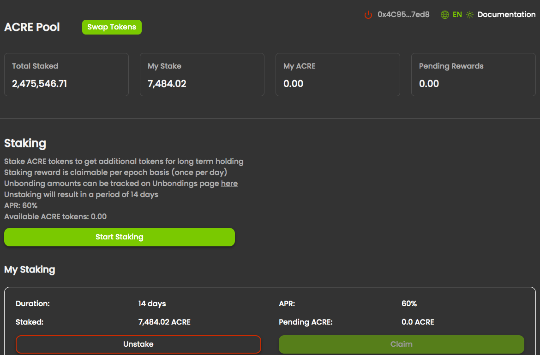Image resolution: width=540 pixels, height=355 pixels.
Task: Select the My Stake card
Action: point(202,75)
